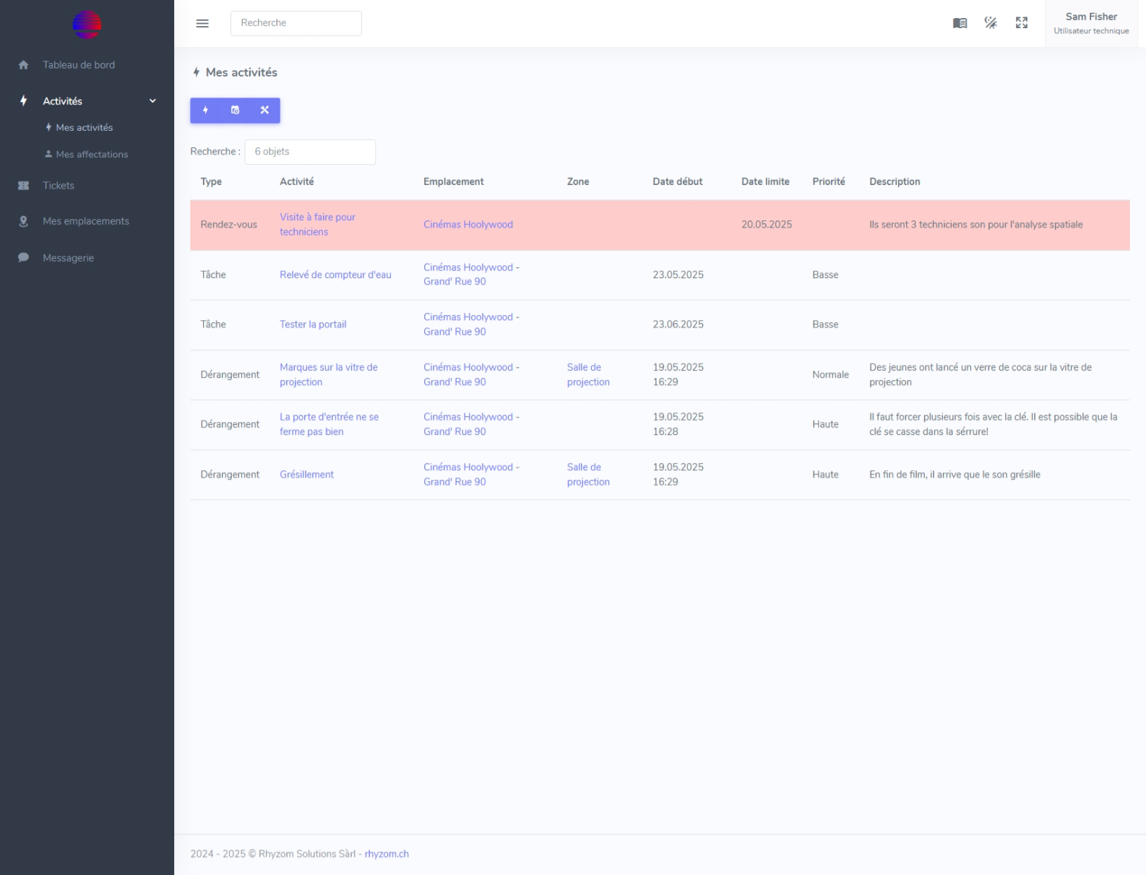Screen dimensions: 1146x875
Task: Click the hamburger menu icon in header
Action: tap(202, 23)
